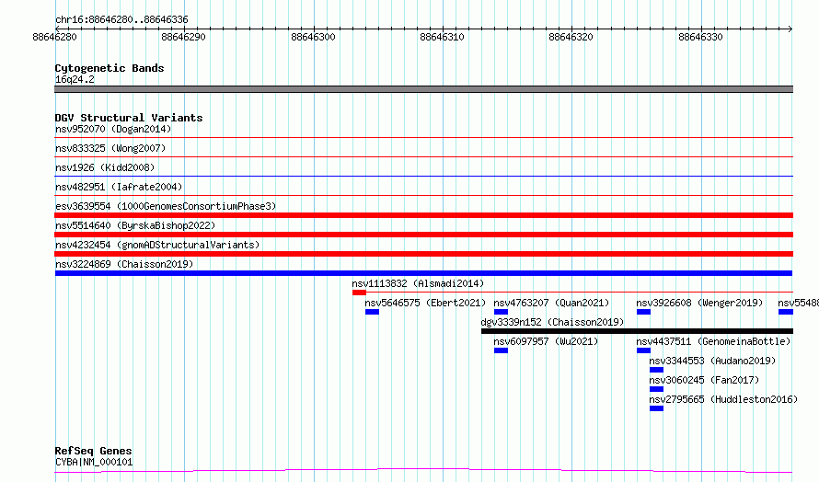The width and height of the screenshot is (819, 482).
Task: Open nsv6097957 (Wu2021) label
Action: coord(546,341)
